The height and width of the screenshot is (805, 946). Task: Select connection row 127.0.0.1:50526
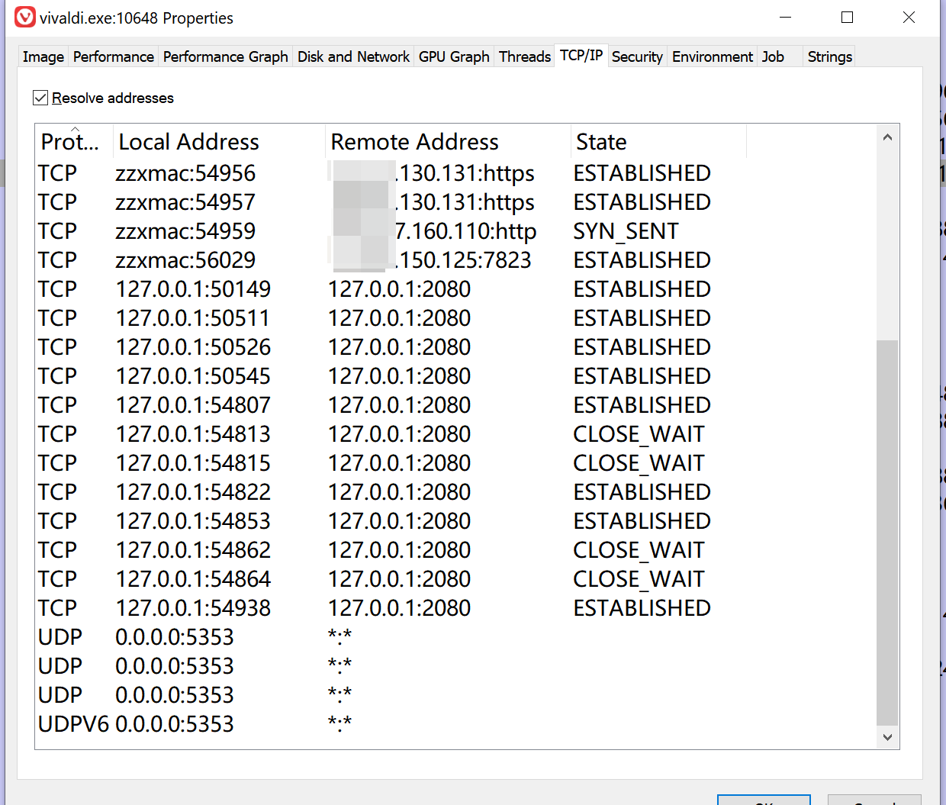[456, 347]
